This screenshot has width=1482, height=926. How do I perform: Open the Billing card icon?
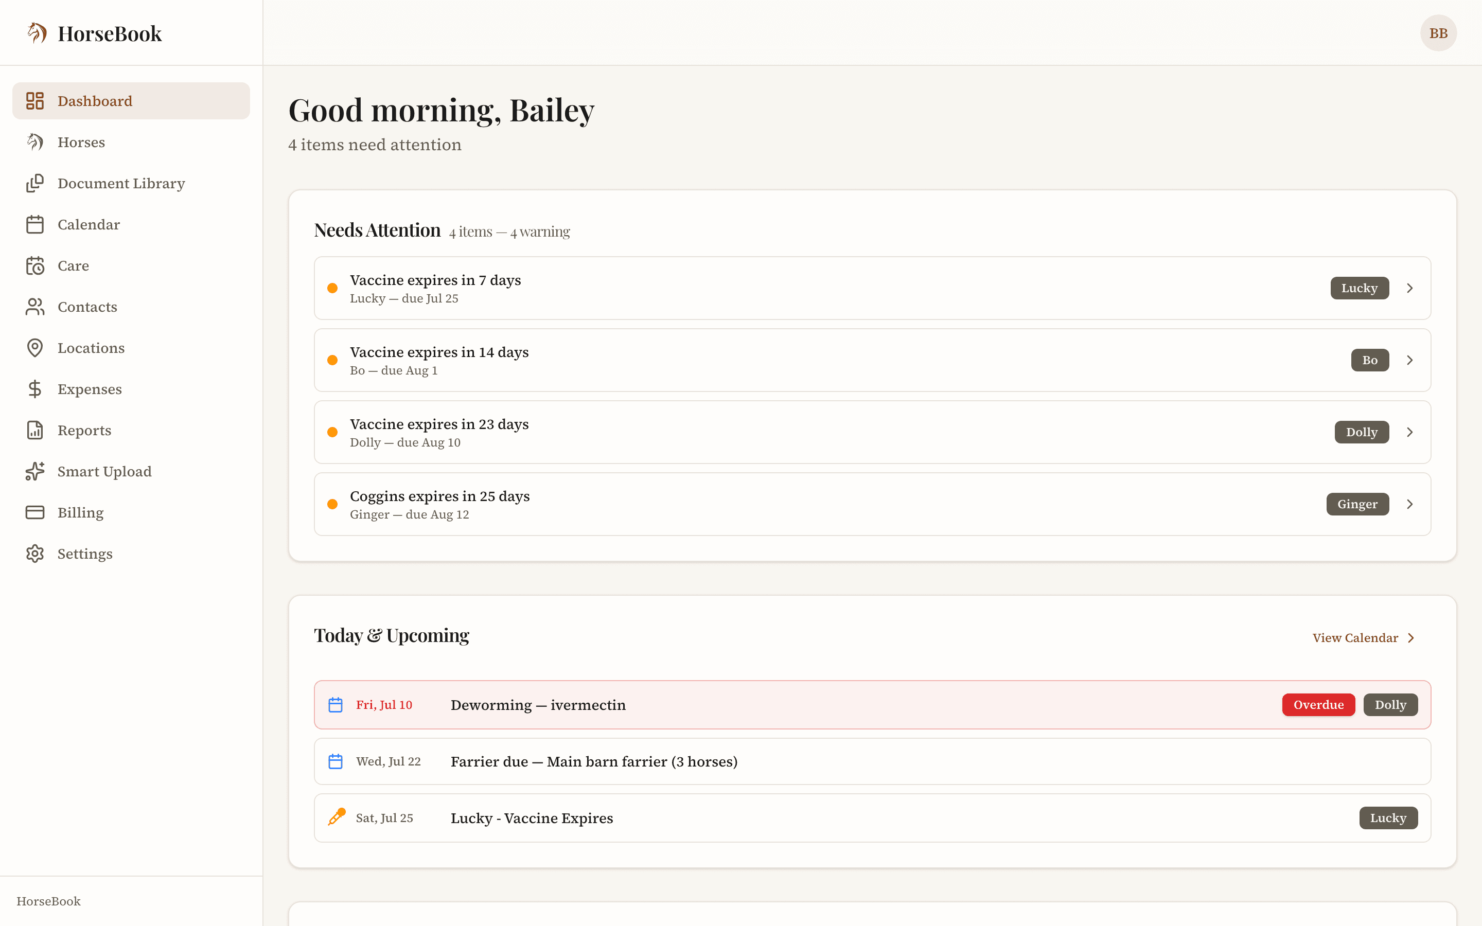tap(35, 512)
